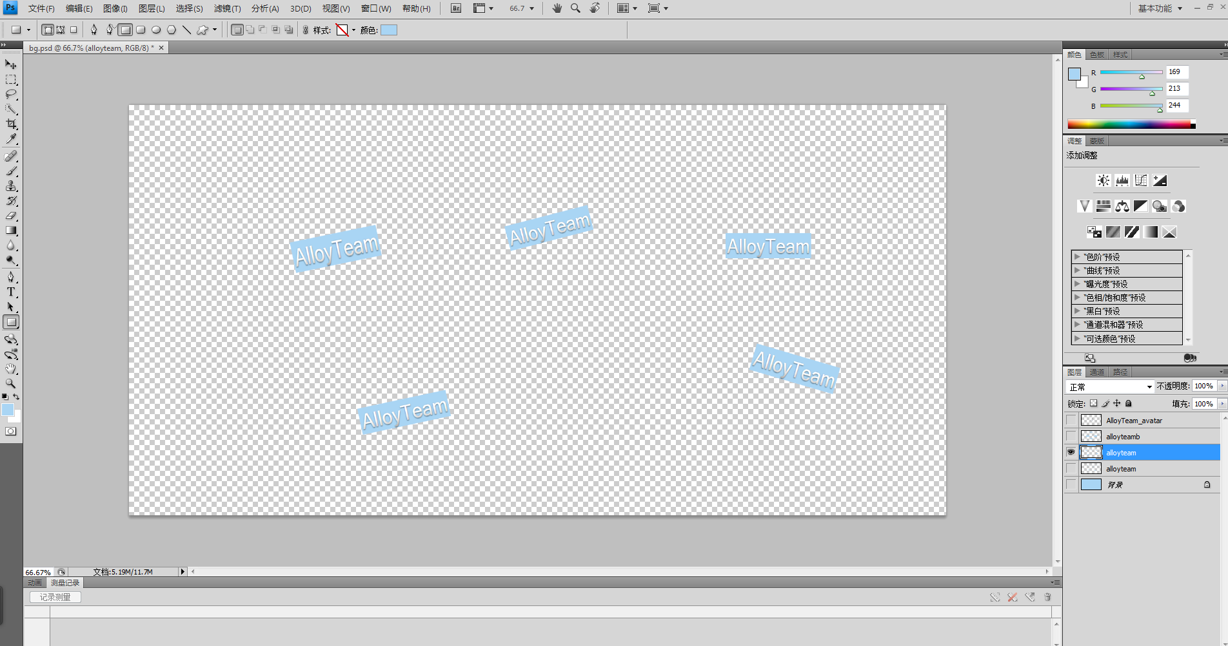Show the AlloyTeam_avatar layer
1228x646 pixels.
pos(1071,420)
